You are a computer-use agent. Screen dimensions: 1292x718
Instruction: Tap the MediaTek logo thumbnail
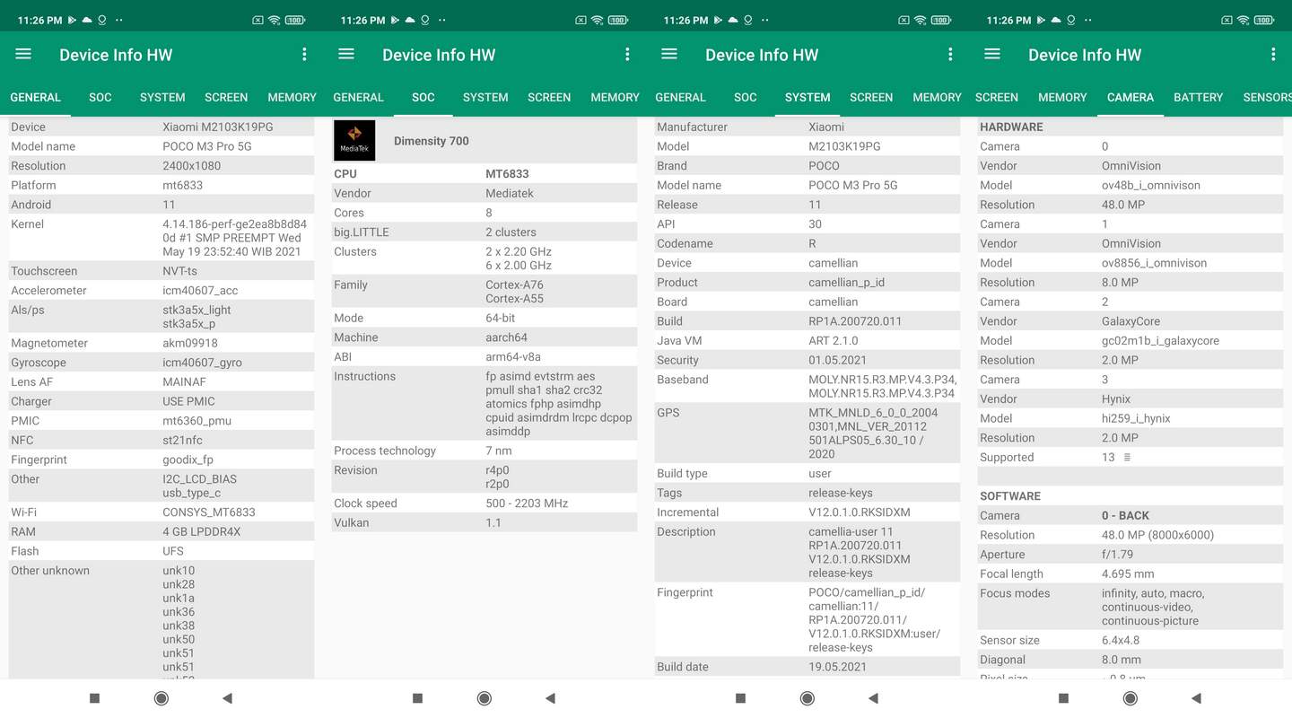tap(354, 141)
